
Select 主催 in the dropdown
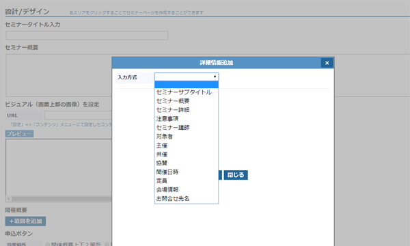(x=187, y=146)
